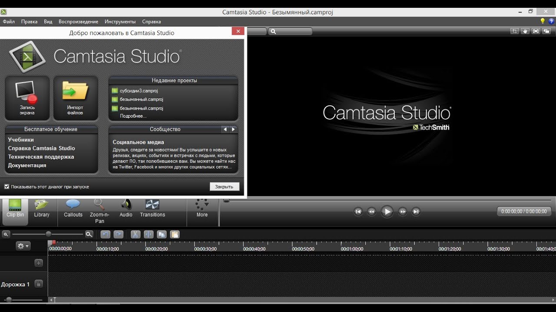The image size is (556, 312).
Task: Open the Clip Bin panel
Action: (15, 211)
